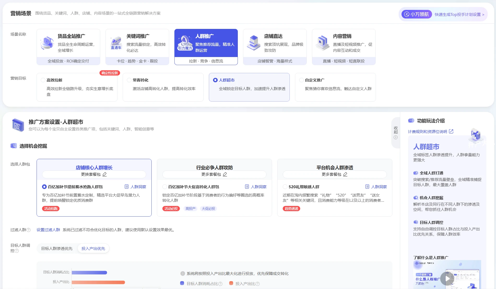
Task: Select 百亿加补节大促高转化人群包 radio
Action: pos(165,187)
